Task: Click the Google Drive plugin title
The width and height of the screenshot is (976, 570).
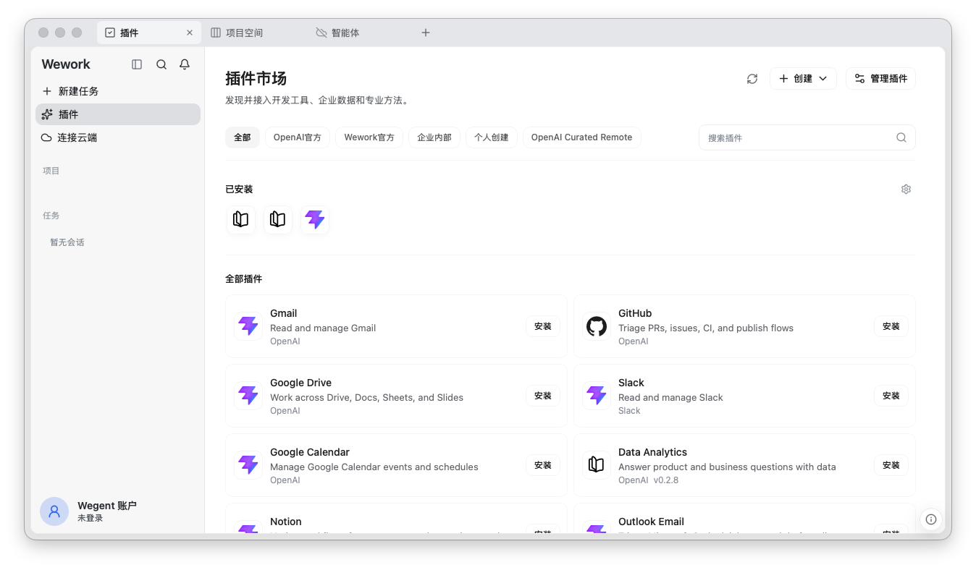Action: coord(300,383)
